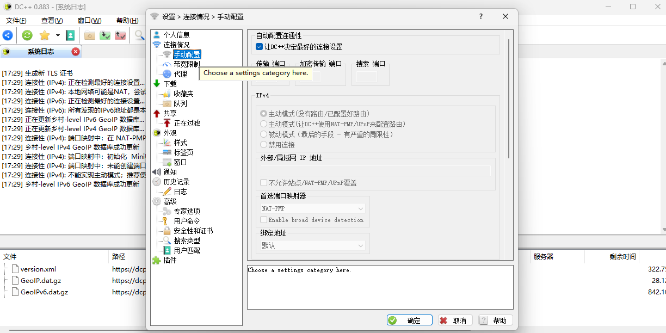
Task: Open the dropdown arrow beside the star icon
Action: tap(58, 35)
